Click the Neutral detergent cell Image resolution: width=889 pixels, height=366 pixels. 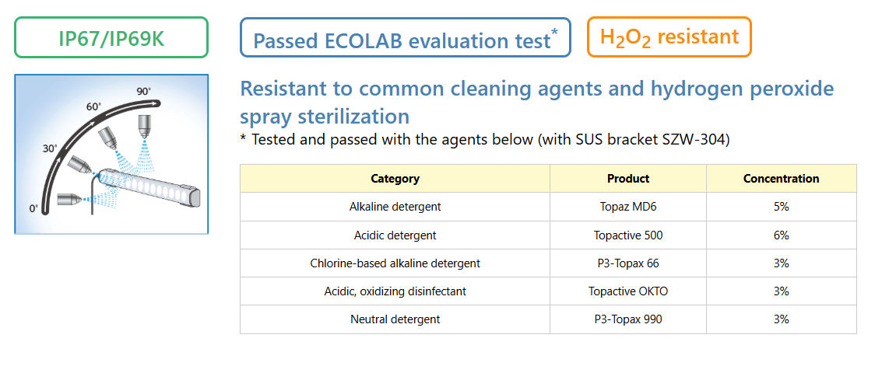click(395, 319)
